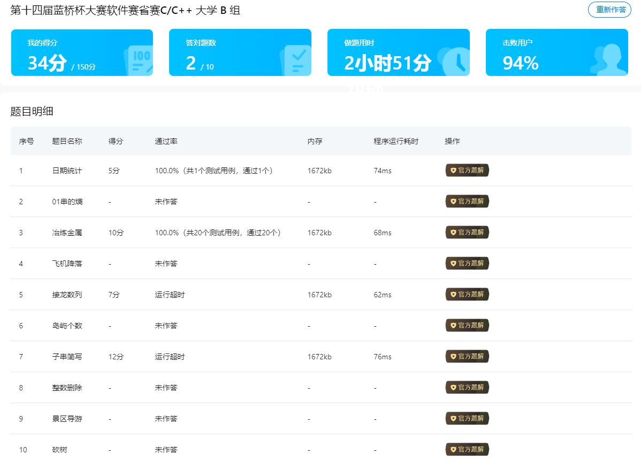Open 官方题解 for 砍树
Screen dimensions: 641x462
pyautogui.click(x=467, y=450)
